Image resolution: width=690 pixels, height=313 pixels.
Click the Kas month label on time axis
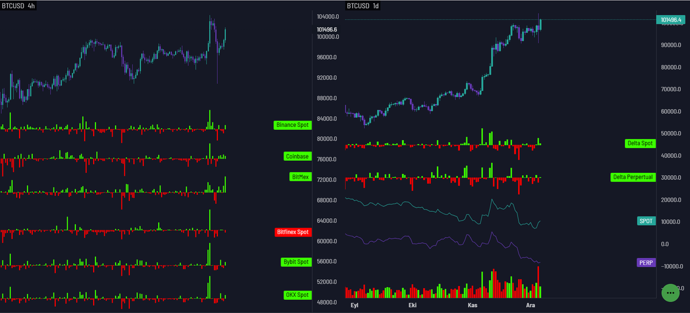pos(472,306)
